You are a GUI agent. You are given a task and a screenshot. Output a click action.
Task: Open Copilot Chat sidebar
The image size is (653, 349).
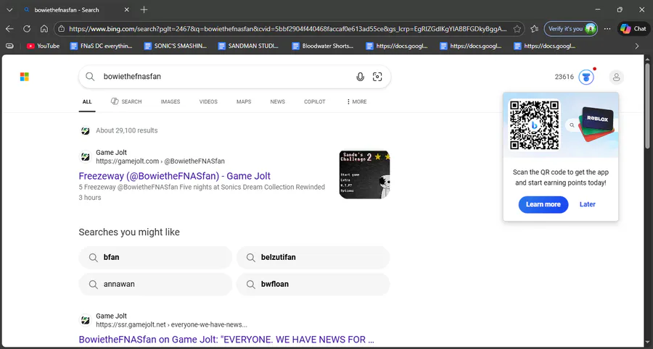tap(633, 29)
